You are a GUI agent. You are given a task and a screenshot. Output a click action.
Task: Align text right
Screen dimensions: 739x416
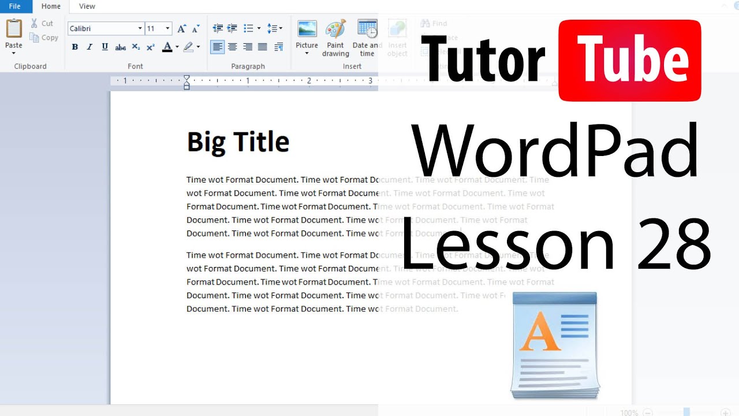pyautogui.click(x=248, y=47)
